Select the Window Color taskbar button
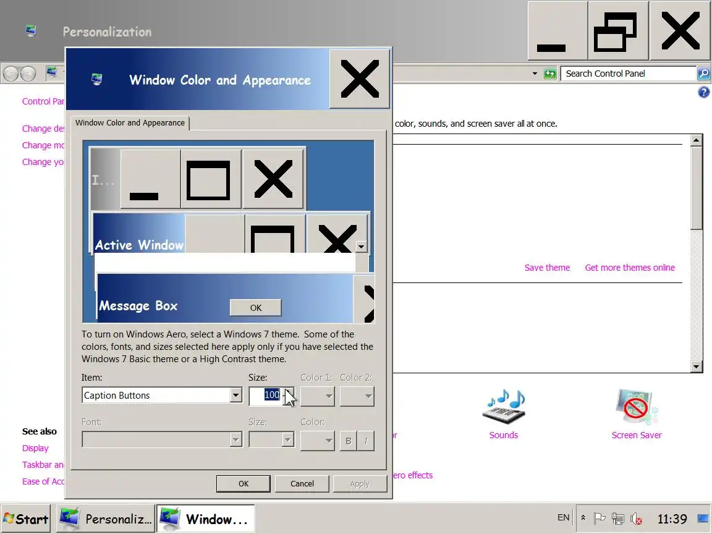Screen dimensions: 712x534 [205, 519]
